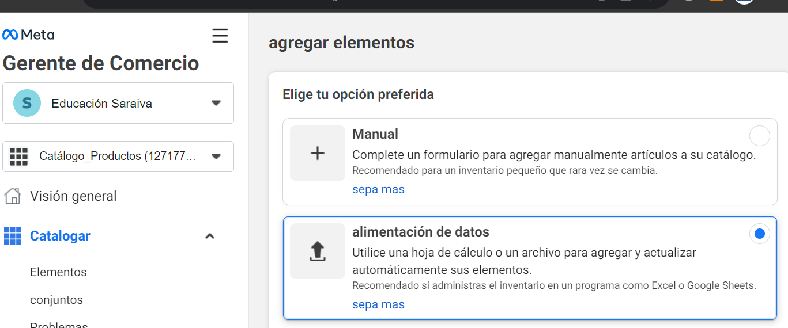
Task: Go to conjuntos in sidebar
Action: pos(56,300)
